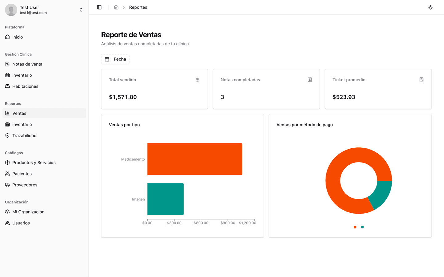Screen dimensions: 444x277
Task: Open Productos y Servicios catalog
Action: click(34, 163)
